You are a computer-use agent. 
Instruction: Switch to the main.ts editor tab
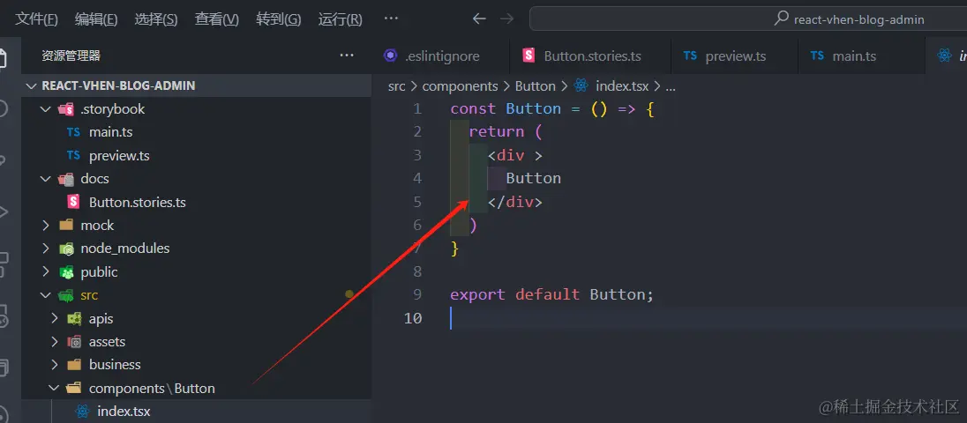click(x=861, y=56)
